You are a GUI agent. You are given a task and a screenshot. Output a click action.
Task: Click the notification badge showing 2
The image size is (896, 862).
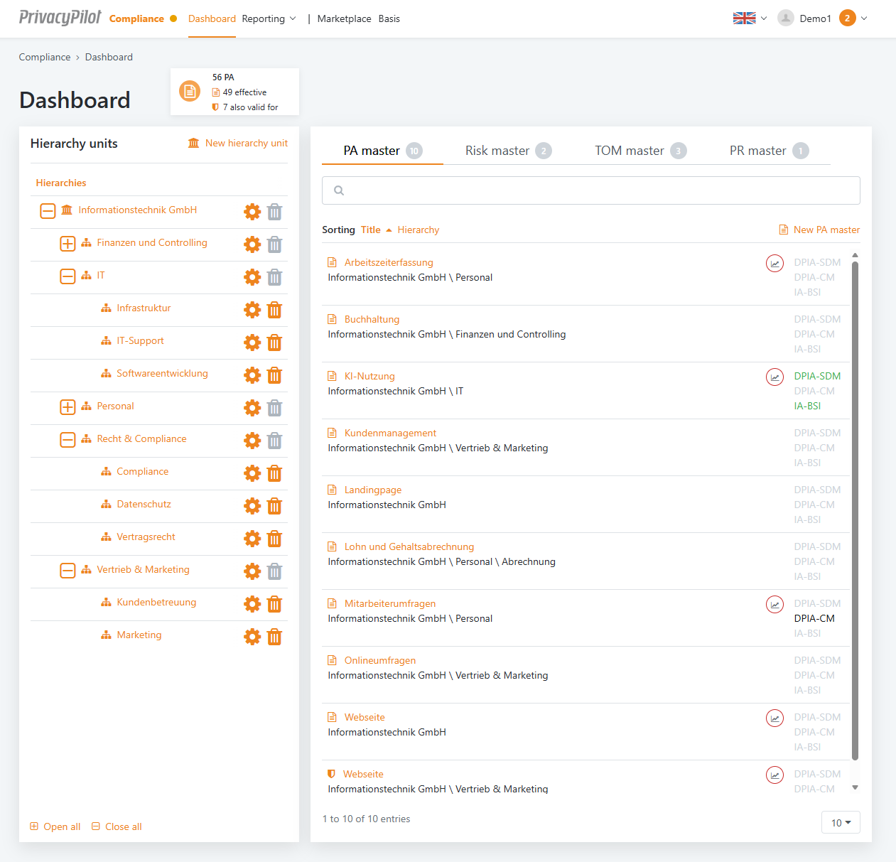pos(847,18)
